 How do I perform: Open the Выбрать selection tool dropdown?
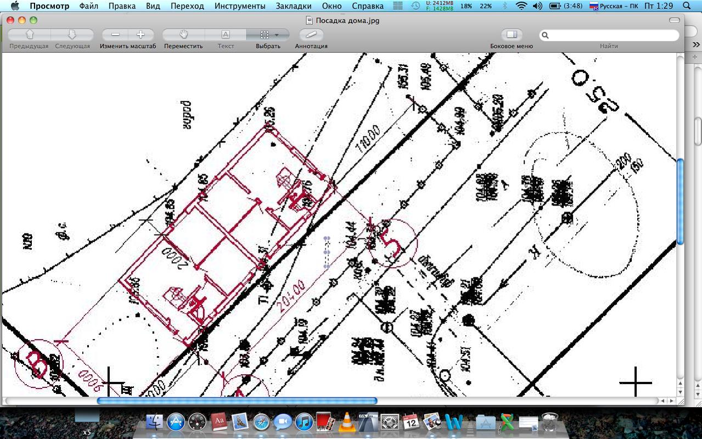268,35
